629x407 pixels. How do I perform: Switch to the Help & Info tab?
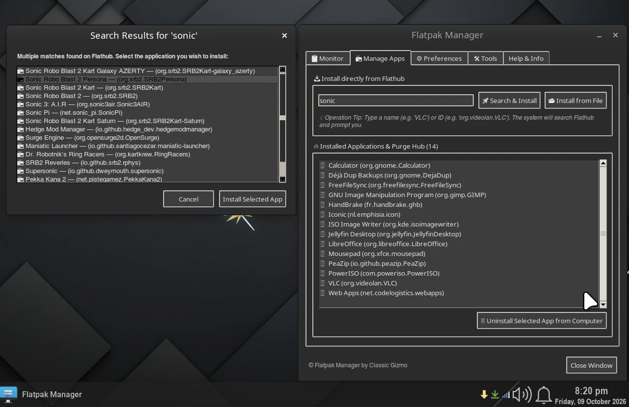click(x=526, y=58)
